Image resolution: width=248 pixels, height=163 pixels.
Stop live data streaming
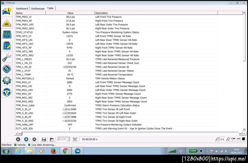point(26,139)
